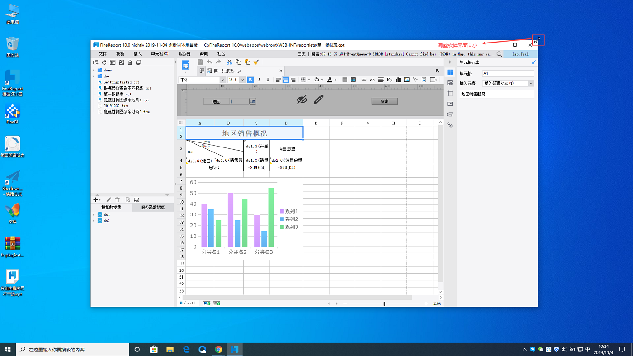The height and width of the screenshot is (356, 633).
Task: Undo the last action
Action: pos(209,62)
